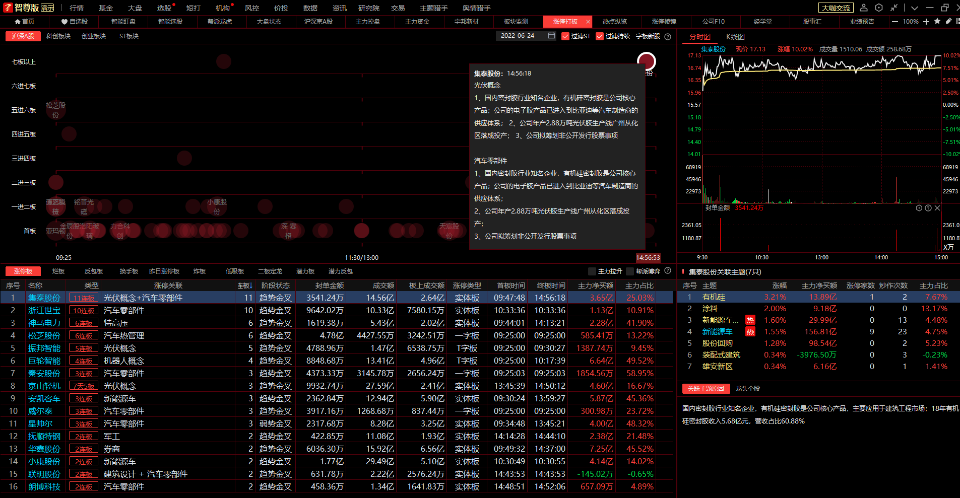This screenshot has height=498, width=960.
Task: Click the 10连板 badge for 浙江世宝
Action: pyautogui.click(x=84, y=311)
